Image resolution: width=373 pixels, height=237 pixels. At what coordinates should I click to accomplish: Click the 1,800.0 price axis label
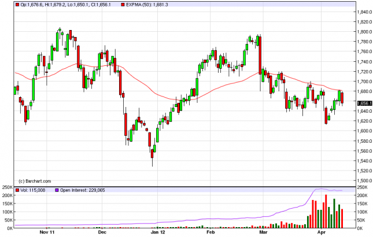[x=364, y=32]
